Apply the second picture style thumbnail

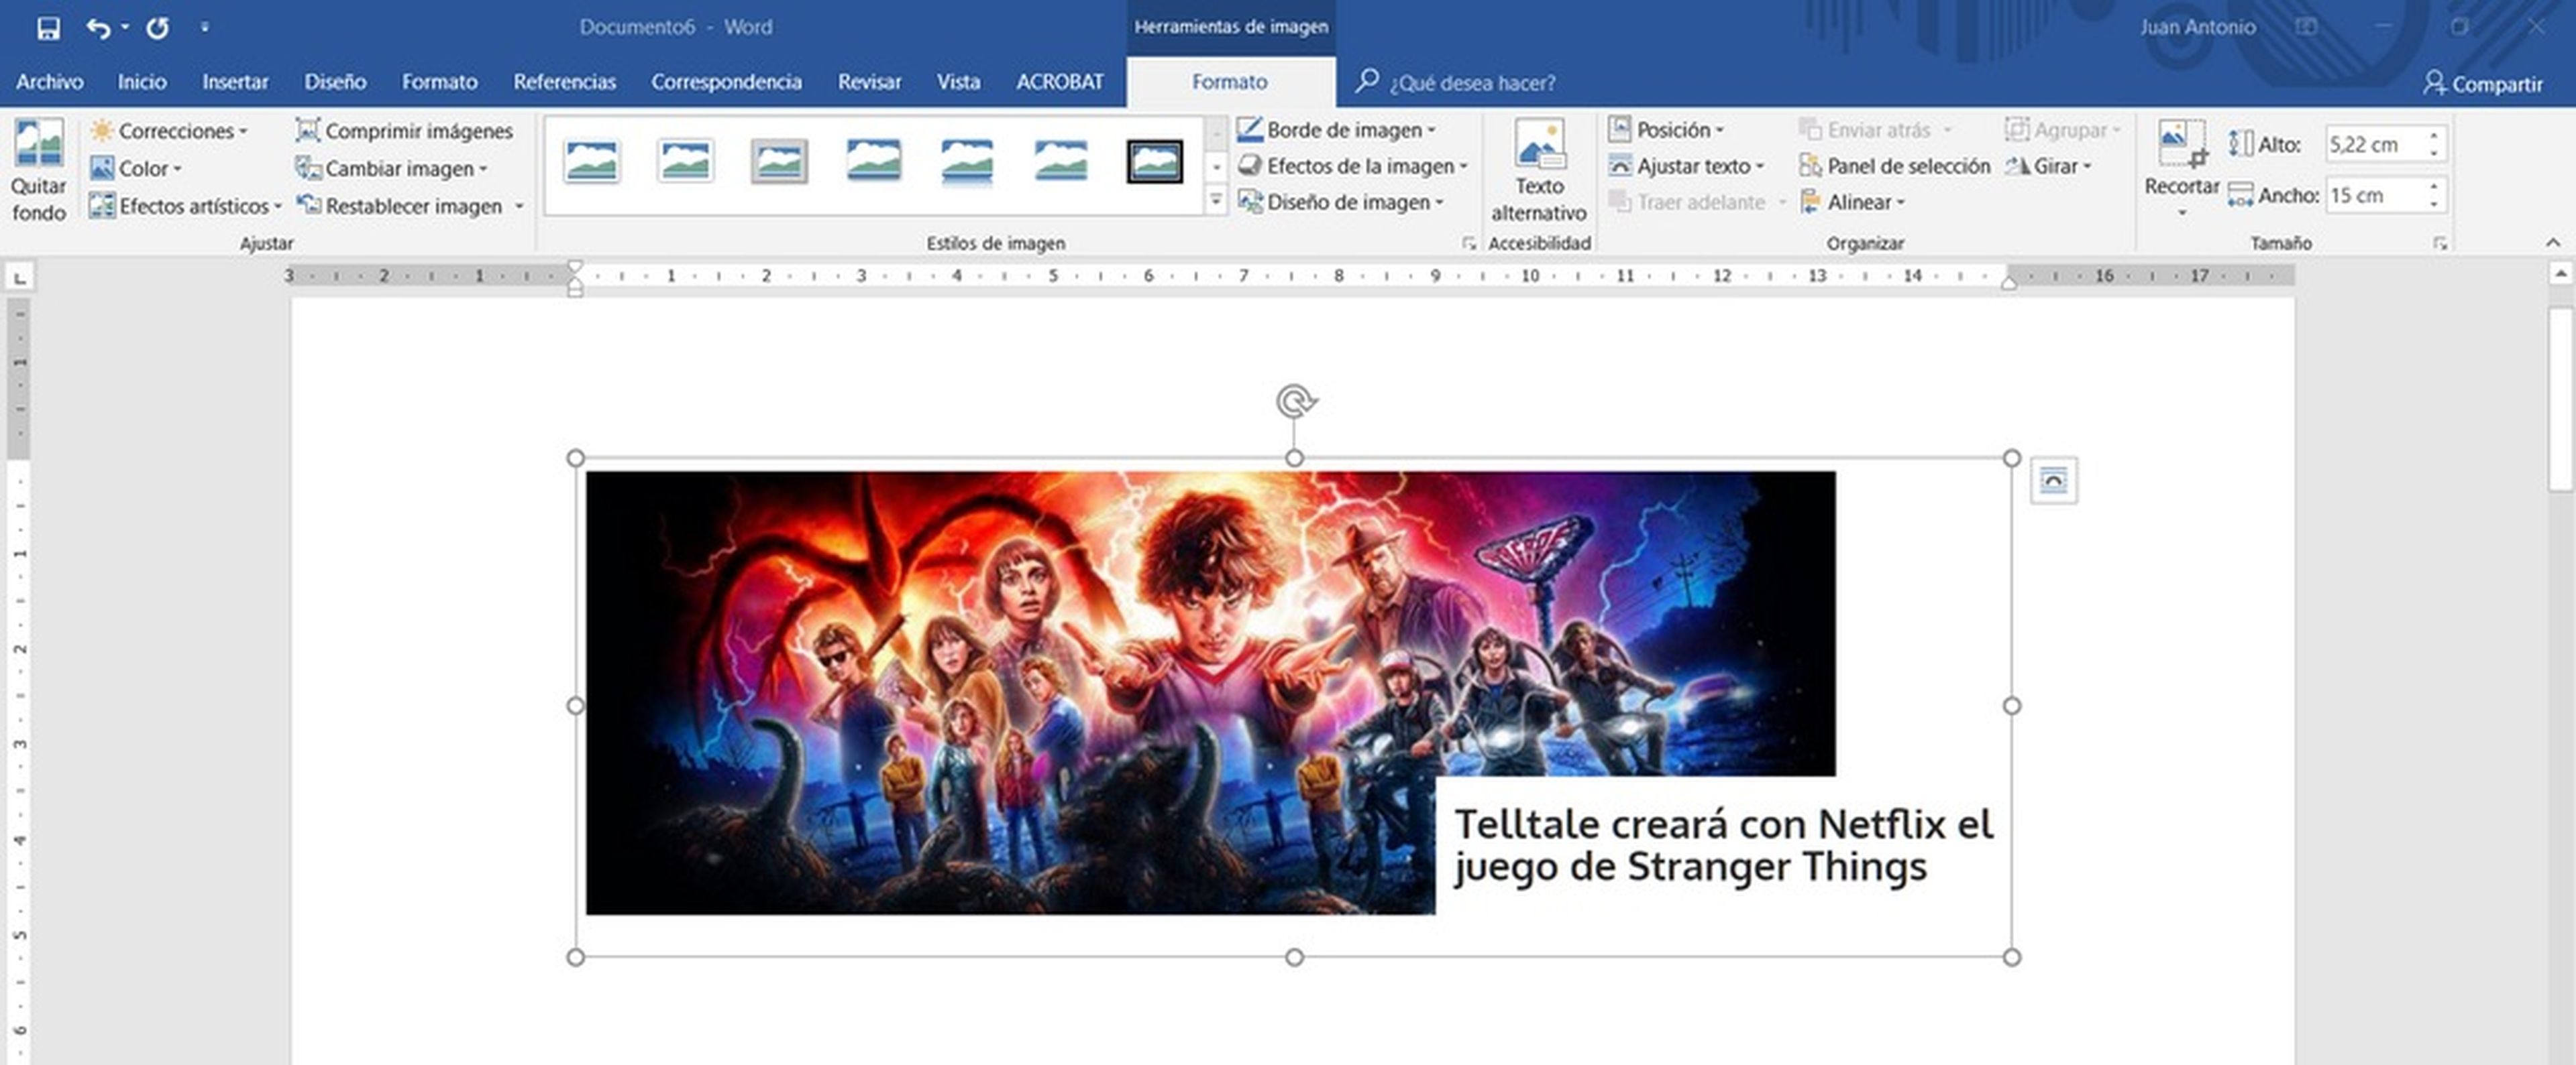(686, 161)
